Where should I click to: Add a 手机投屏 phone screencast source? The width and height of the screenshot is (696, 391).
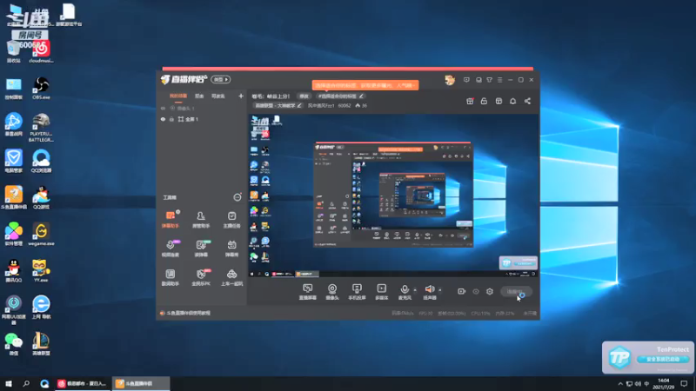pos(357,292)
